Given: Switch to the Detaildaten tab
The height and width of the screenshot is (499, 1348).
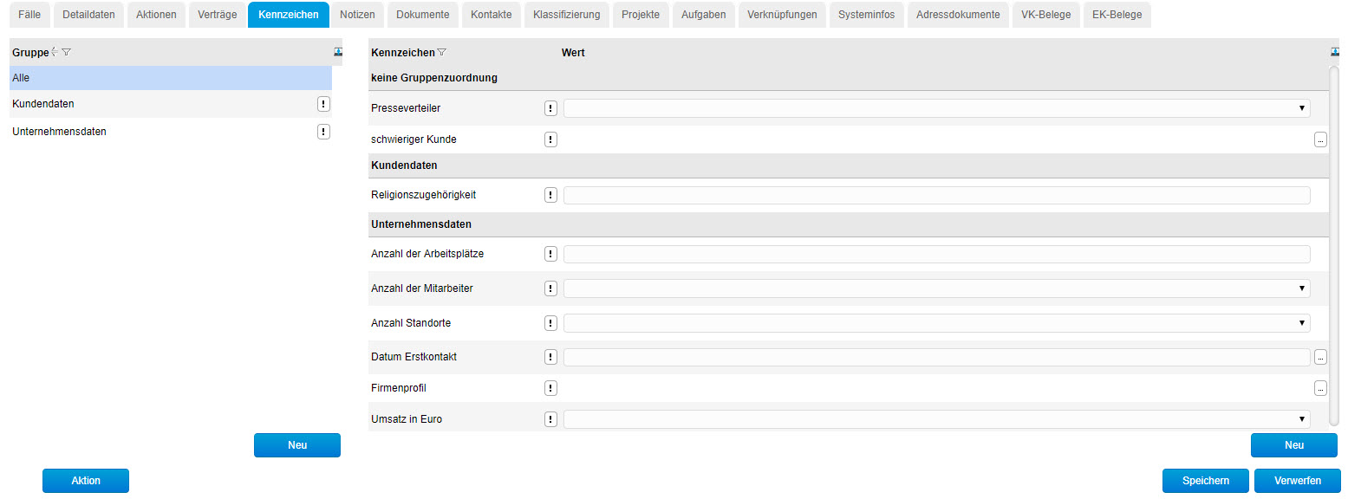Looking at the screenshot, I should coord(88,15).
